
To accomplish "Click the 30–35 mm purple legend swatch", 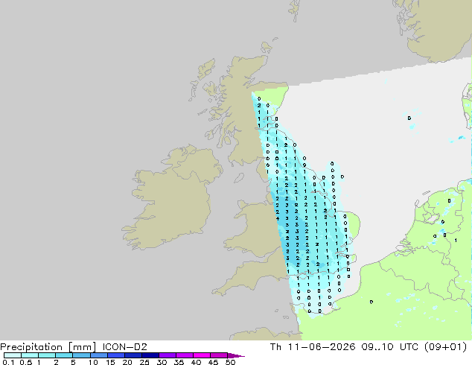I will pyautogui.click(x=167, y=355).
